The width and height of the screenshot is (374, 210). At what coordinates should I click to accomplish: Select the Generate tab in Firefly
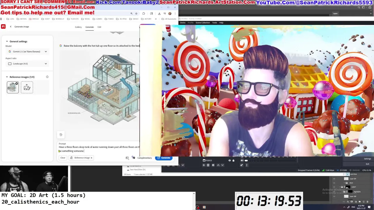tap(90, 27)
